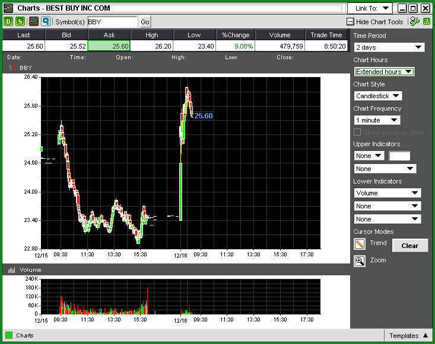Click the Charts app icon in title bar
The width and height of the screenshot is (435, 344).
coord(8,8)
